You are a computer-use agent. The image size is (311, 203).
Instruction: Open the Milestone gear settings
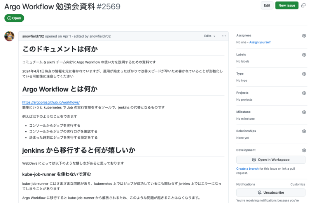pyautogui.click(x=304, y=112)
